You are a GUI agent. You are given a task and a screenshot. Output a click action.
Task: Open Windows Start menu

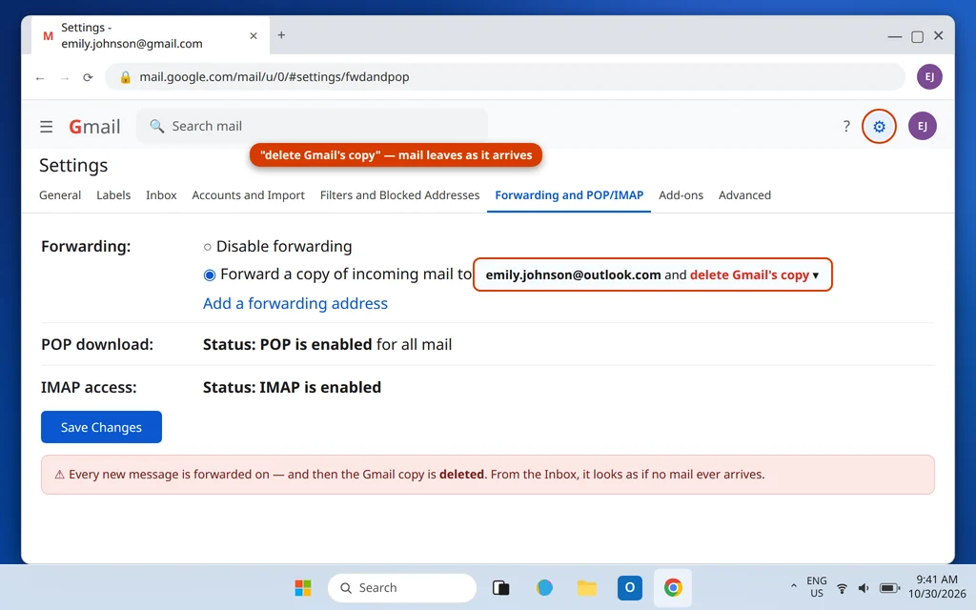pos(303,587)
